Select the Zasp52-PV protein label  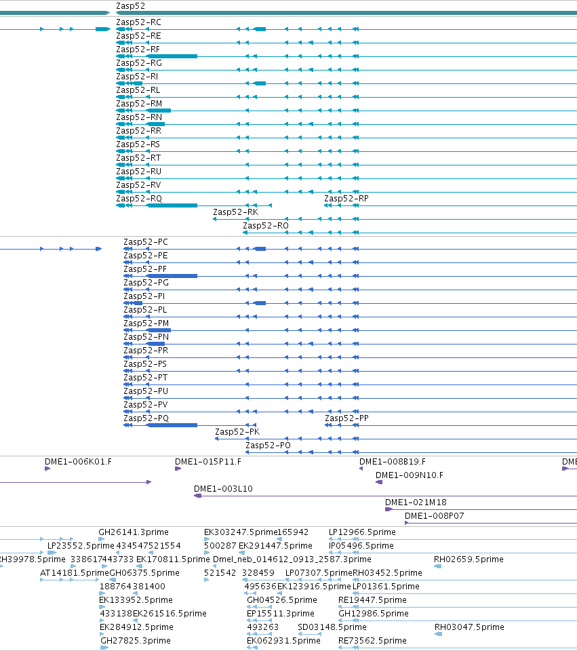(145, 405)
